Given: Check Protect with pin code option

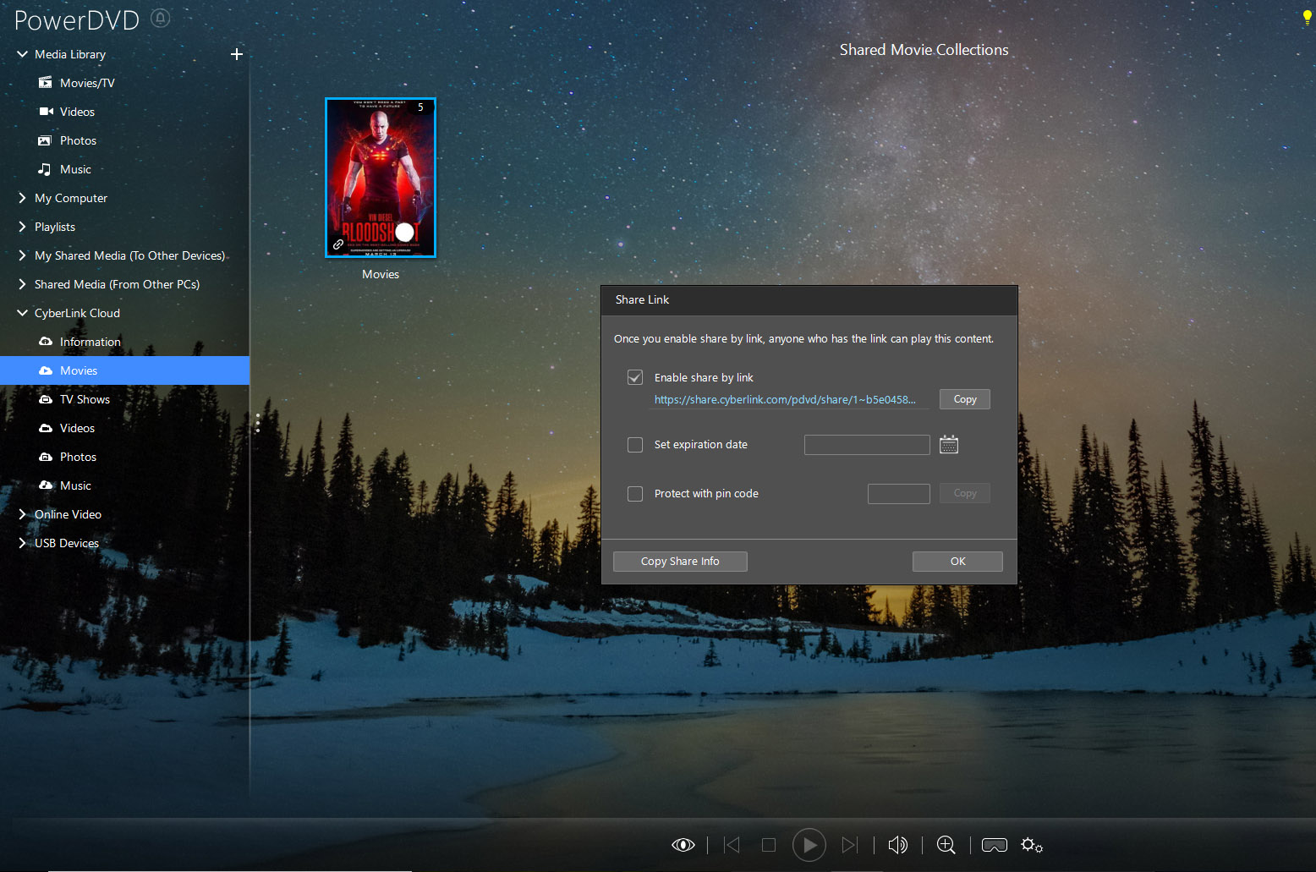Looking at the screenshot, I should tap(635, 493).
